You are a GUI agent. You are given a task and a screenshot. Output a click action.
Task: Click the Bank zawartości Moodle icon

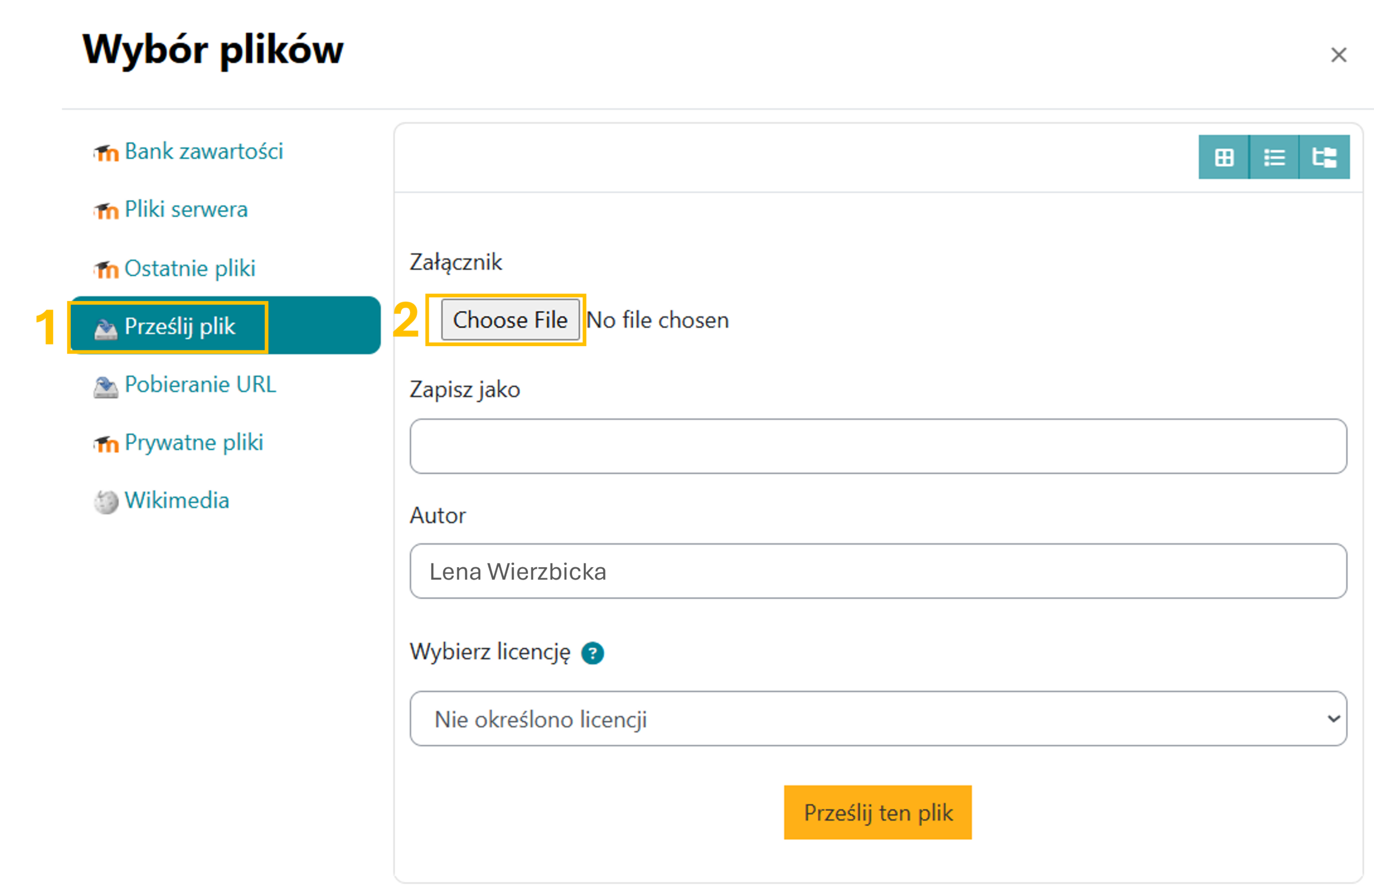tap(106, 153)
